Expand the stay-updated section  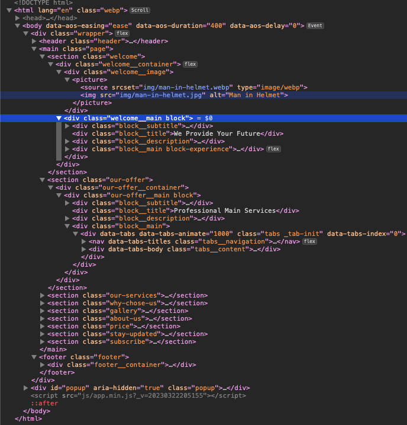pos(42,334)
